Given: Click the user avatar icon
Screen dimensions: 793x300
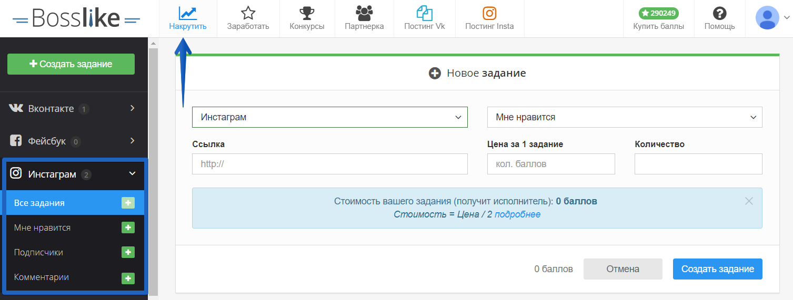Looking at the screenshot, I should [767, 18].
